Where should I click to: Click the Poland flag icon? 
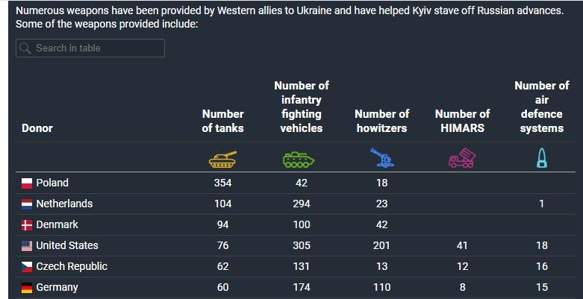tap(27, 183)
